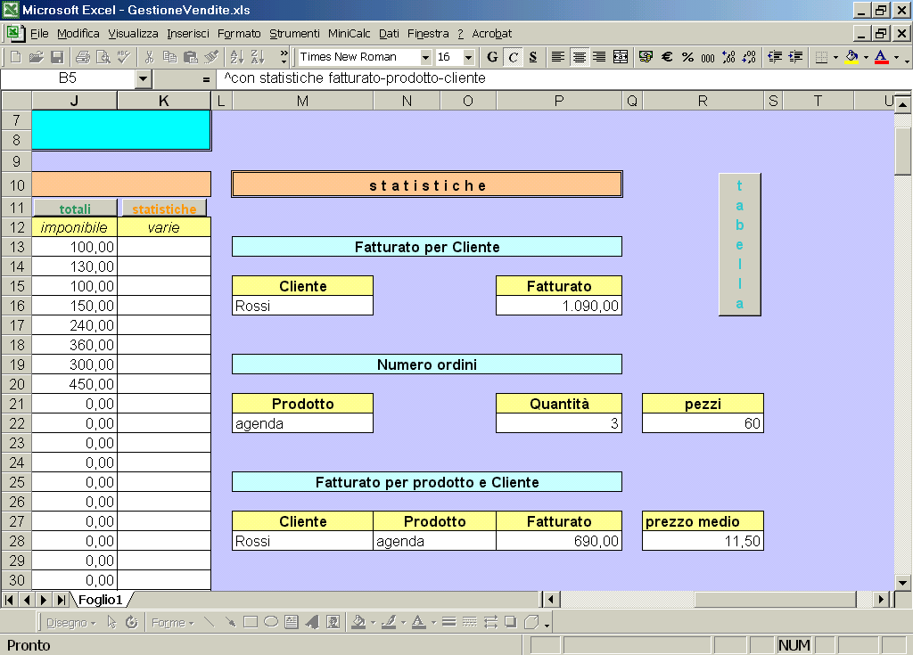Screen dimensions: 913x655
Task: Apply thousands separator style (000)
Action: (708, 56)
